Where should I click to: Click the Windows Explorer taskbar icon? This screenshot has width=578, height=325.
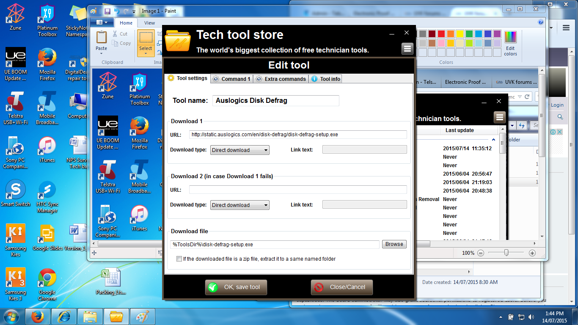tap(90, 316)
